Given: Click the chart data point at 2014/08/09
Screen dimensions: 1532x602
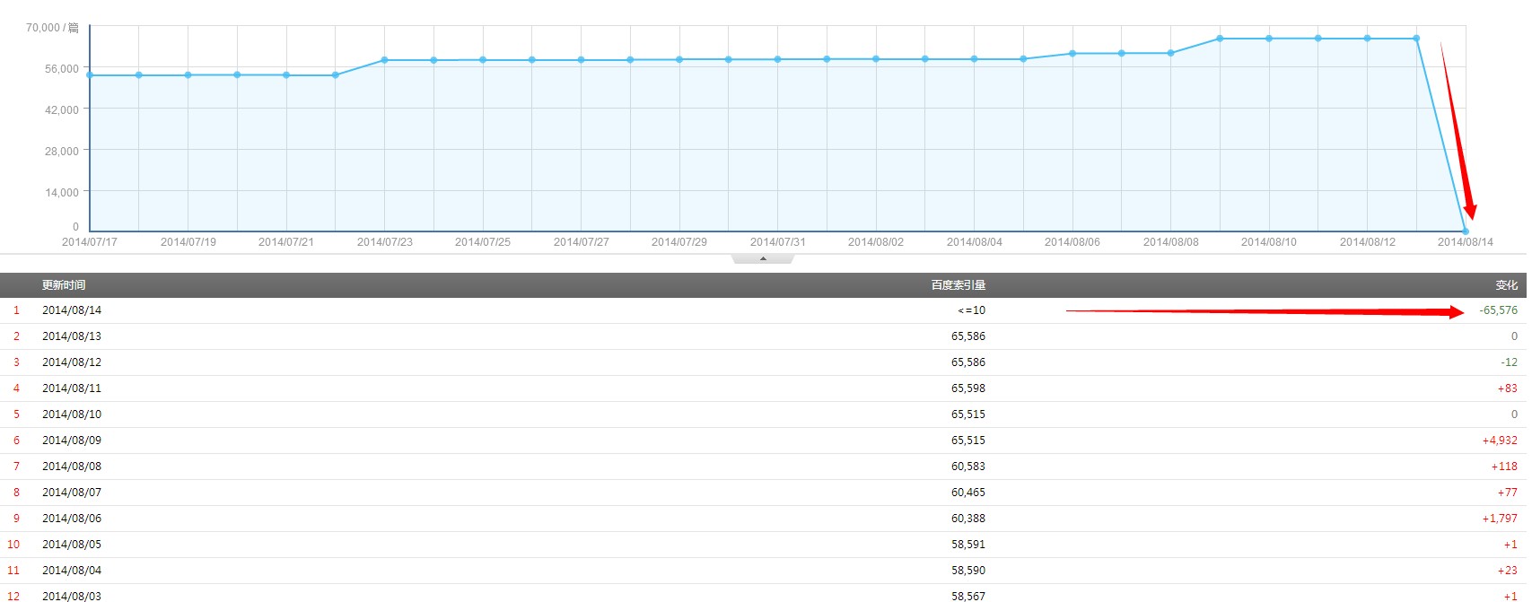Looking at the screenshot, I should point(1220,39).
